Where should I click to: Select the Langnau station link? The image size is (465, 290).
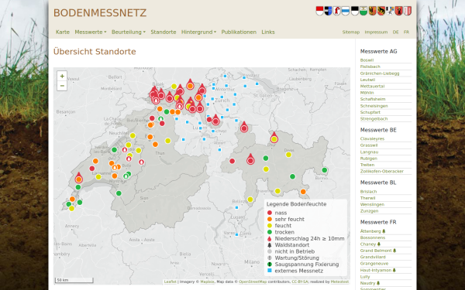click(x=369, y=152)
